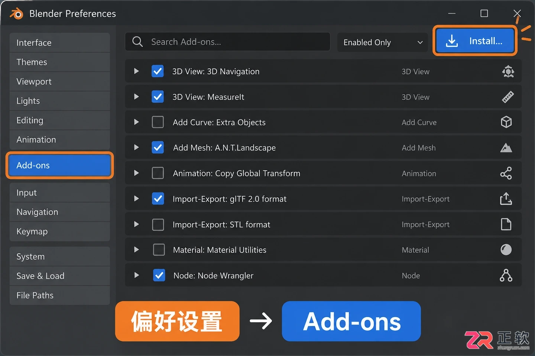Image resolution: width=535 pixels, height=356 pixels.
Task: Expand the 3D Navigation add-on details
Action: [136, 71]
